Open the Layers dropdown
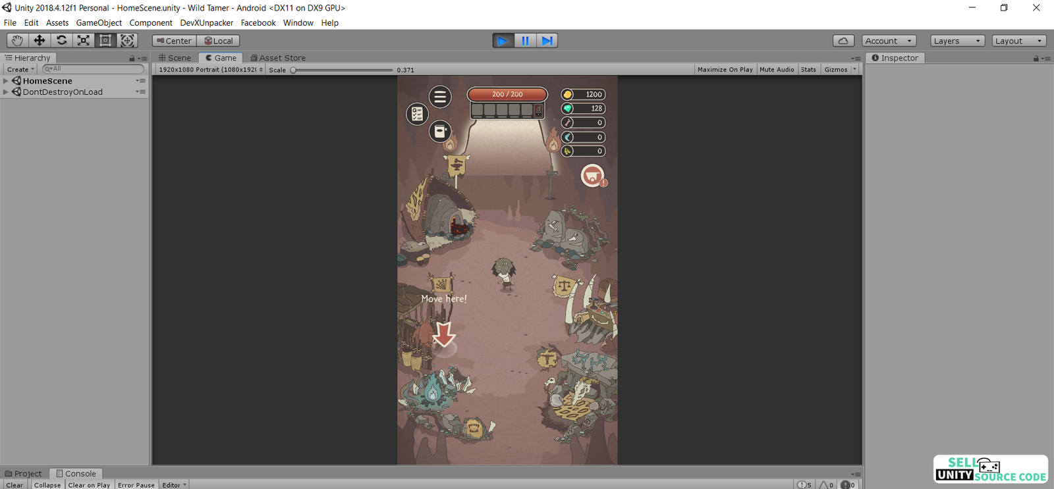This screenshot has width=1054, height=489. coord(957,41)
